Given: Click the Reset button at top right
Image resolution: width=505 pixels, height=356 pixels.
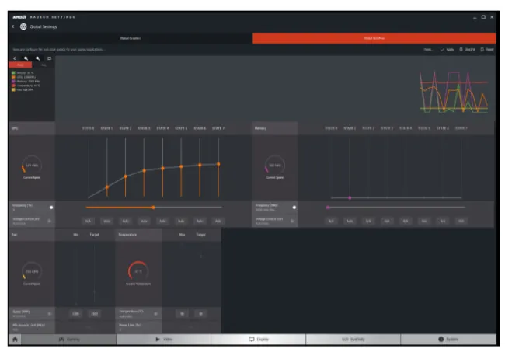Looking at the screenshot, I should [x=486, y=50].
